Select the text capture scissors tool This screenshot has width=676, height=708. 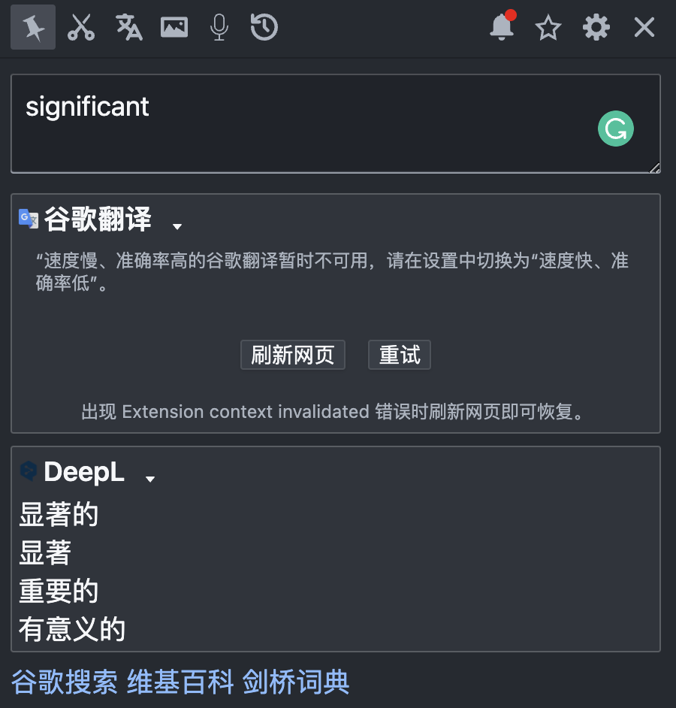click(x=81, y=27)
